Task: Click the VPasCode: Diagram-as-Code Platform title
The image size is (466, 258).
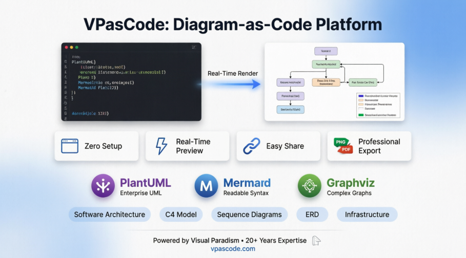Action: 233,25
